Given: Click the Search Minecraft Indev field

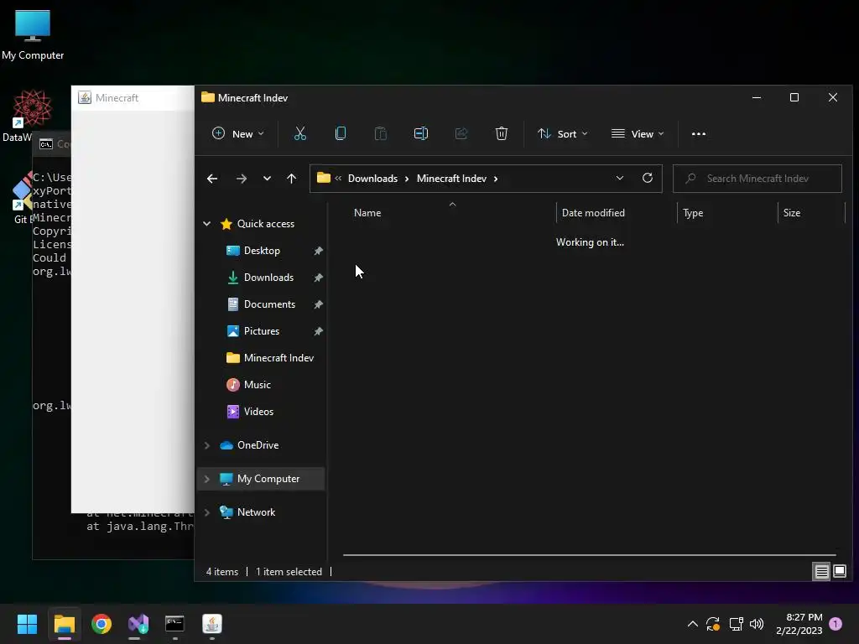Looking at the screenshot, I should (x=757, y=179).
